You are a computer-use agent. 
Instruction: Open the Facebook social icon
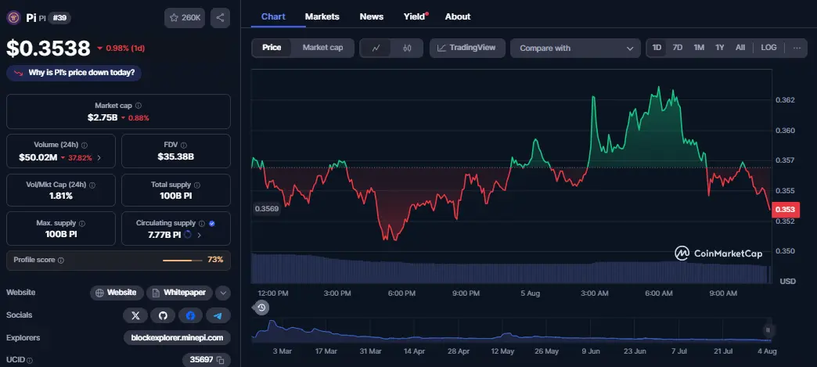point(190,315)
